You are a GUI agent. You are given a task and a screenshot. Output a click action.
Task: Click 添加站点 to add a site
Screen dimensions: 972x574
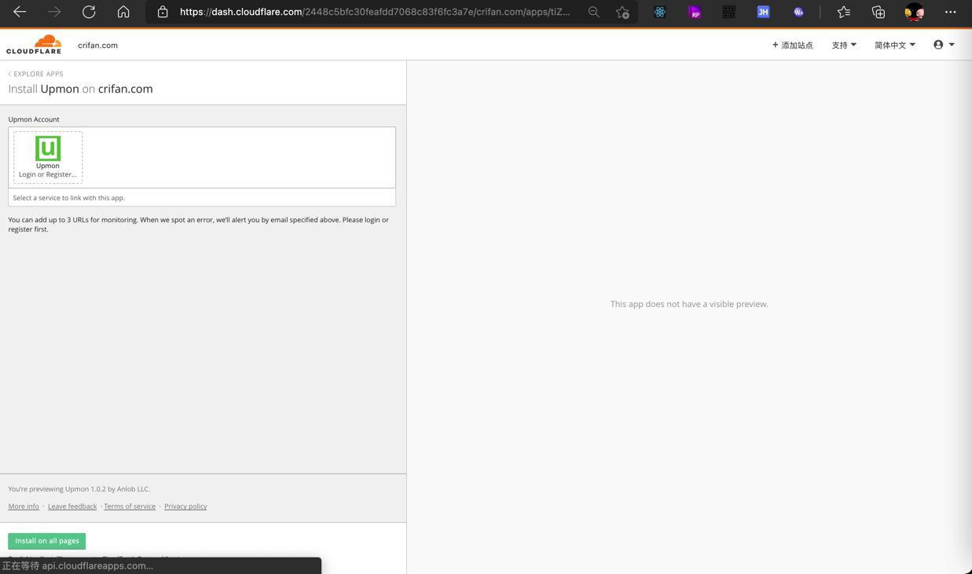(793, 45)
